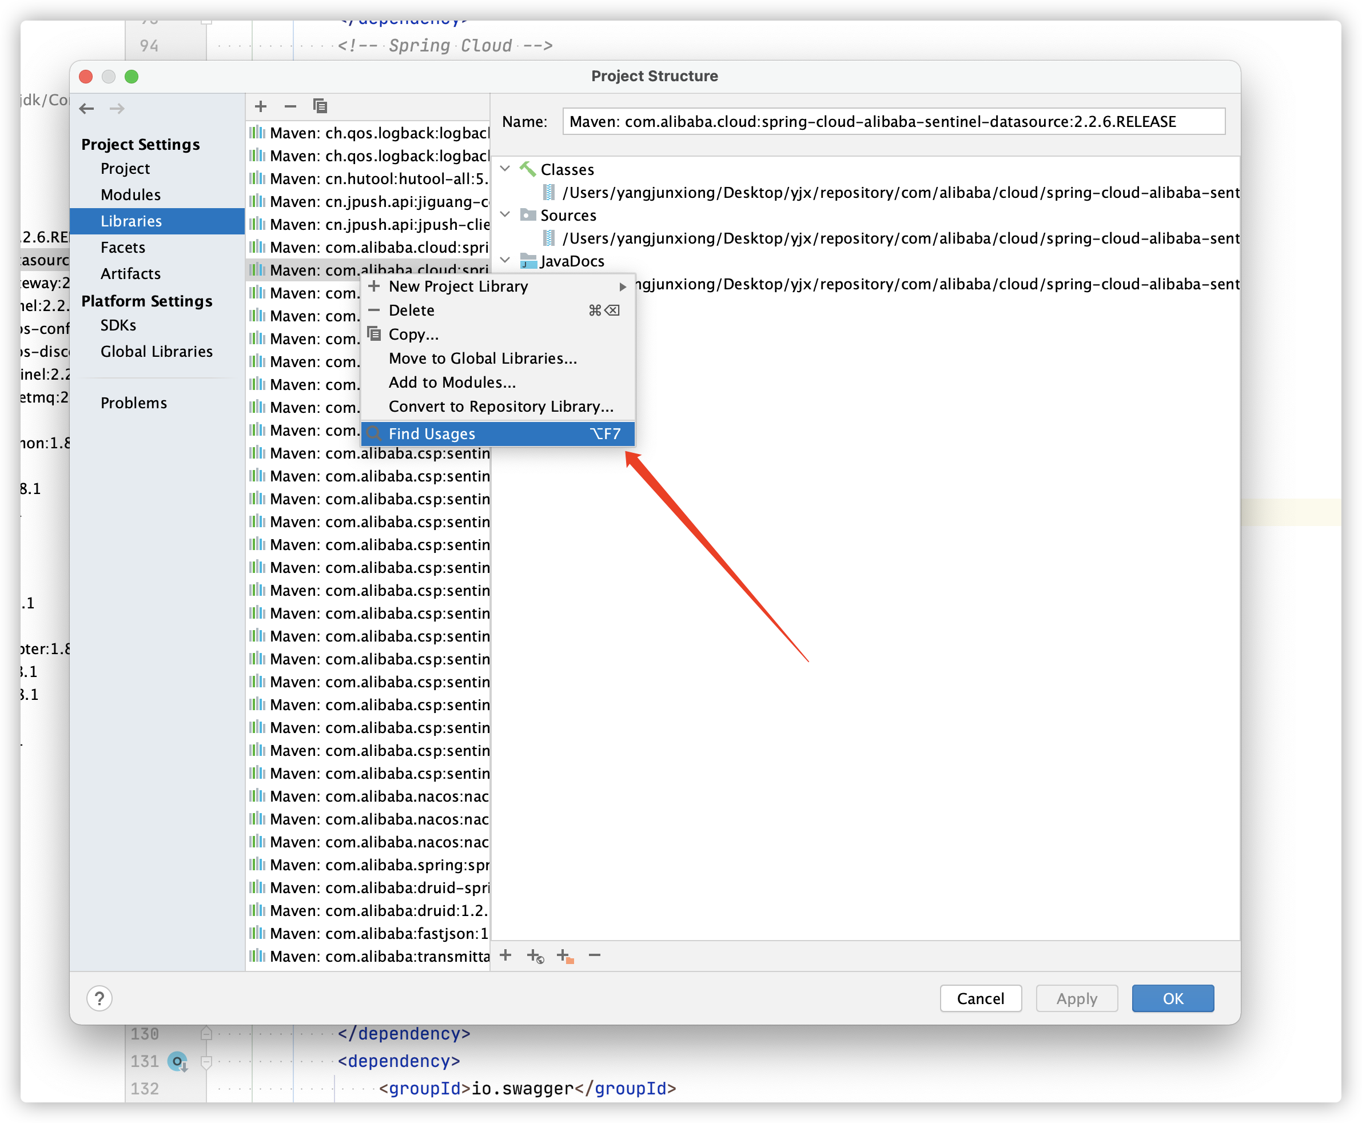
Task: Collapse the Classes tree node
Action: 505,169
